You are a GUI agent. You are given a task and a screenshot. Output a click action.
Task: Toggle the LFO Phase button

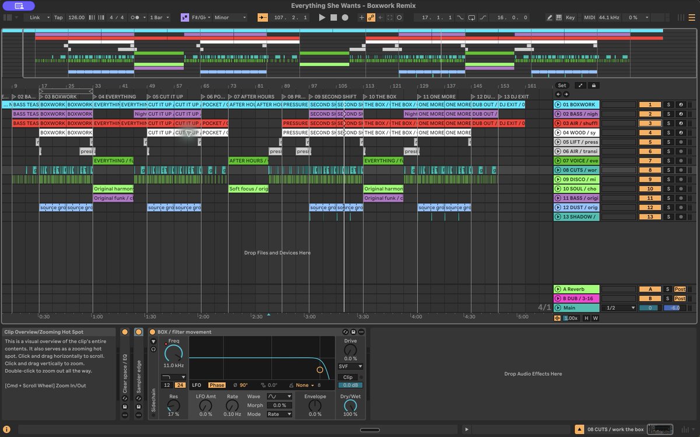217,385
